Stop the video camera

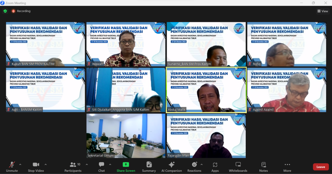[36, 167]
